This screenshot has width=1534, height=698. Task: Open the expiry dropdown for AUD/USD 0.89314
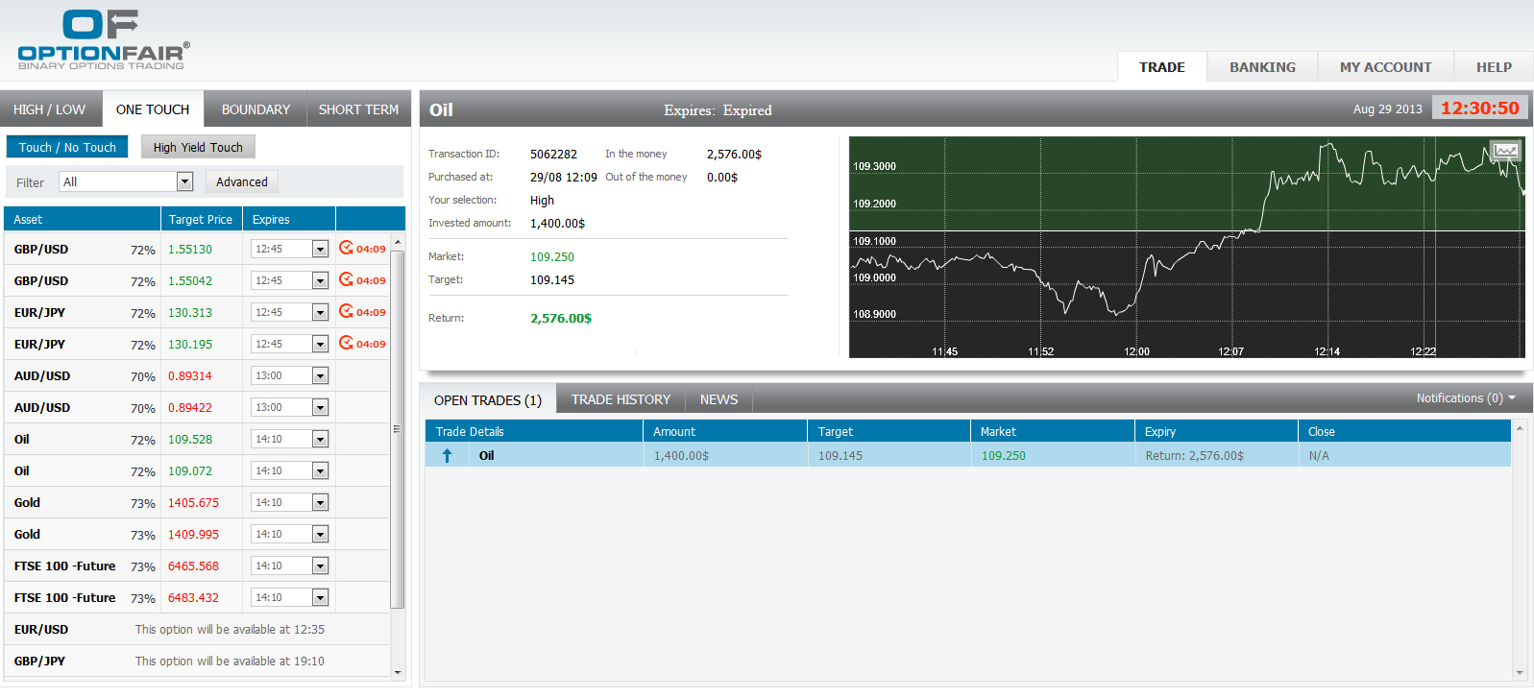[x=320, y=376]
